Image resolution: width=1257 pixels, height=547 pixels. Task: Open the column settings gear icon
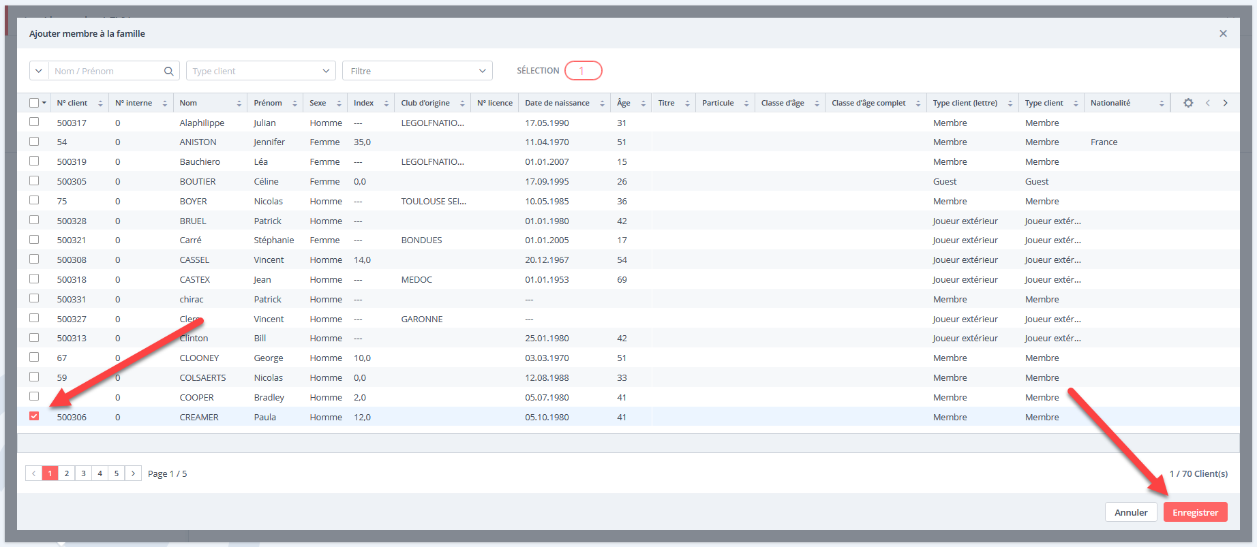[1188, 103]
